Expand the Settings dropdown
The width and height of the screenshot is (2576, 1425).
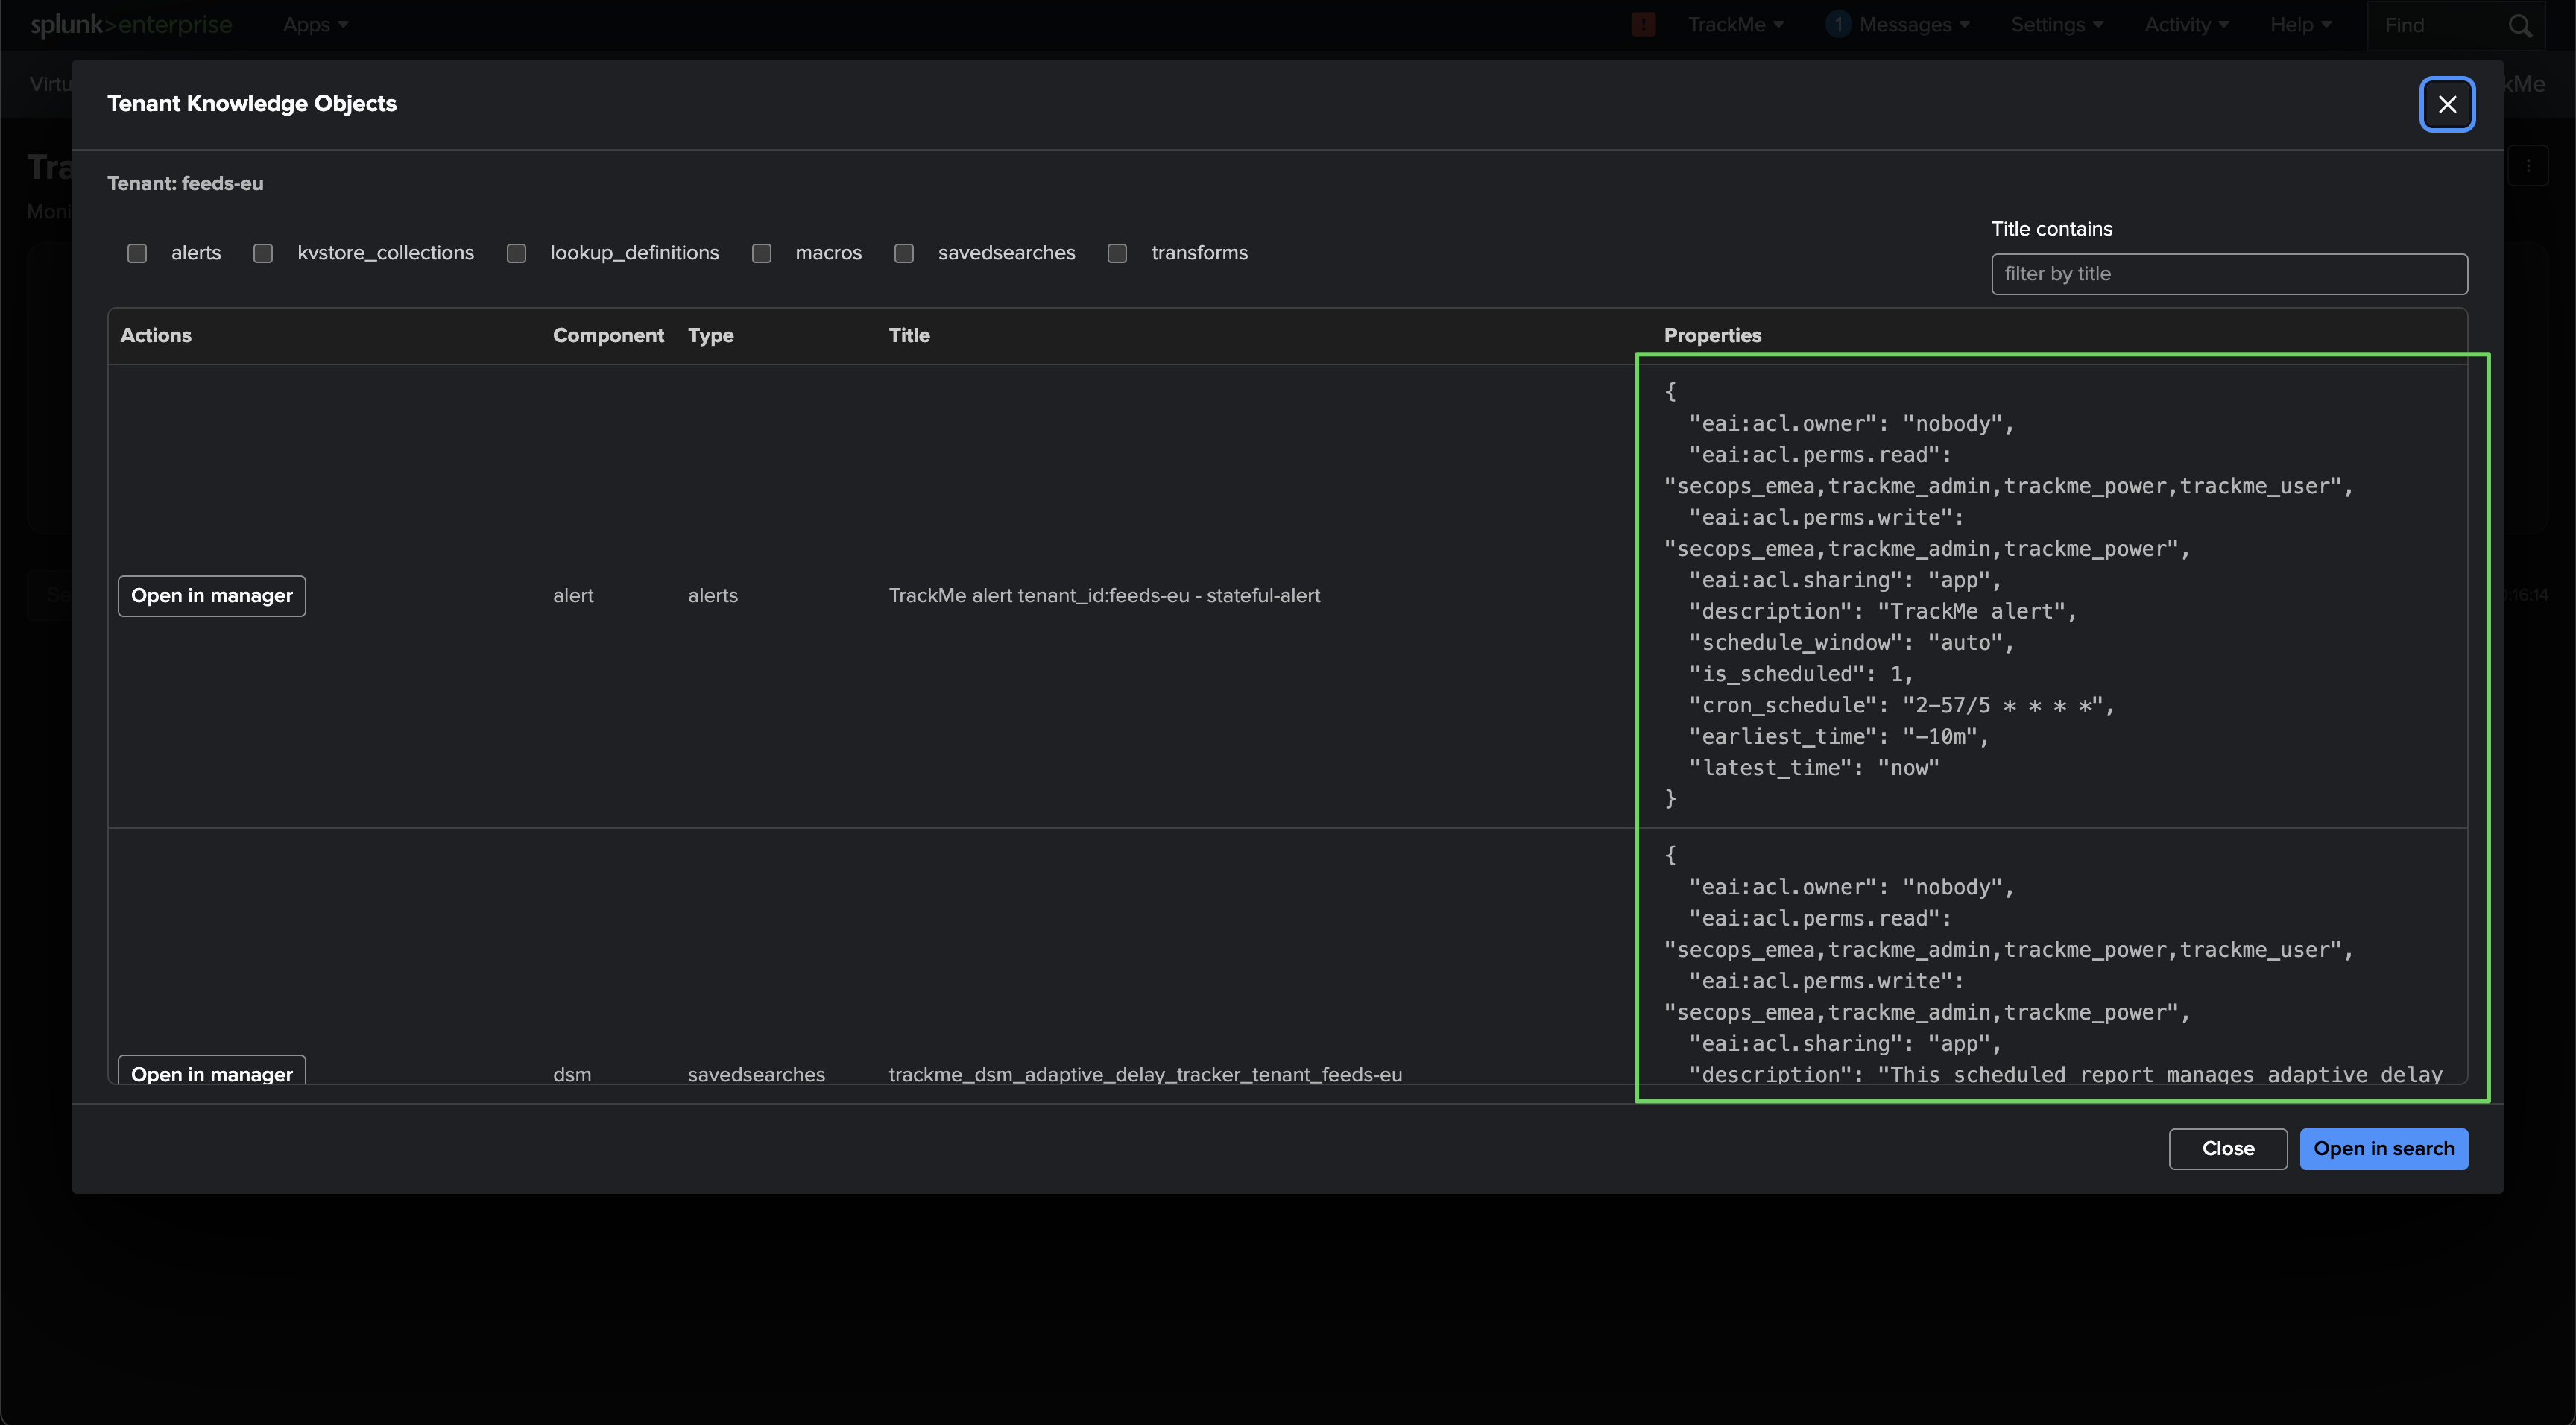click(x=2056, y=25)
